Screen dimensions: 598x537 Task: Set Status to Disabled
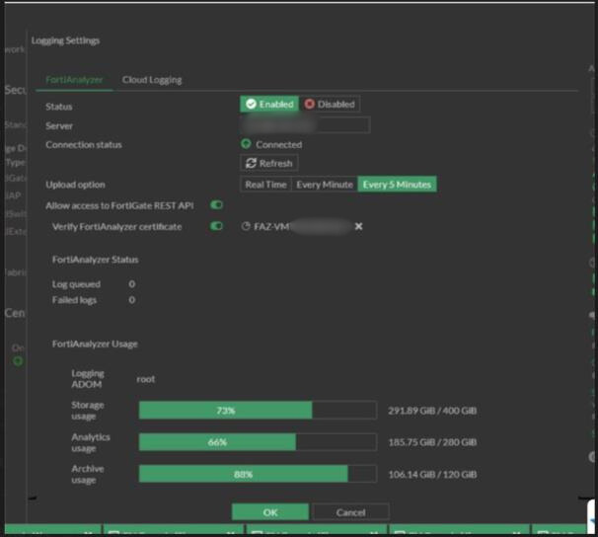330,104
